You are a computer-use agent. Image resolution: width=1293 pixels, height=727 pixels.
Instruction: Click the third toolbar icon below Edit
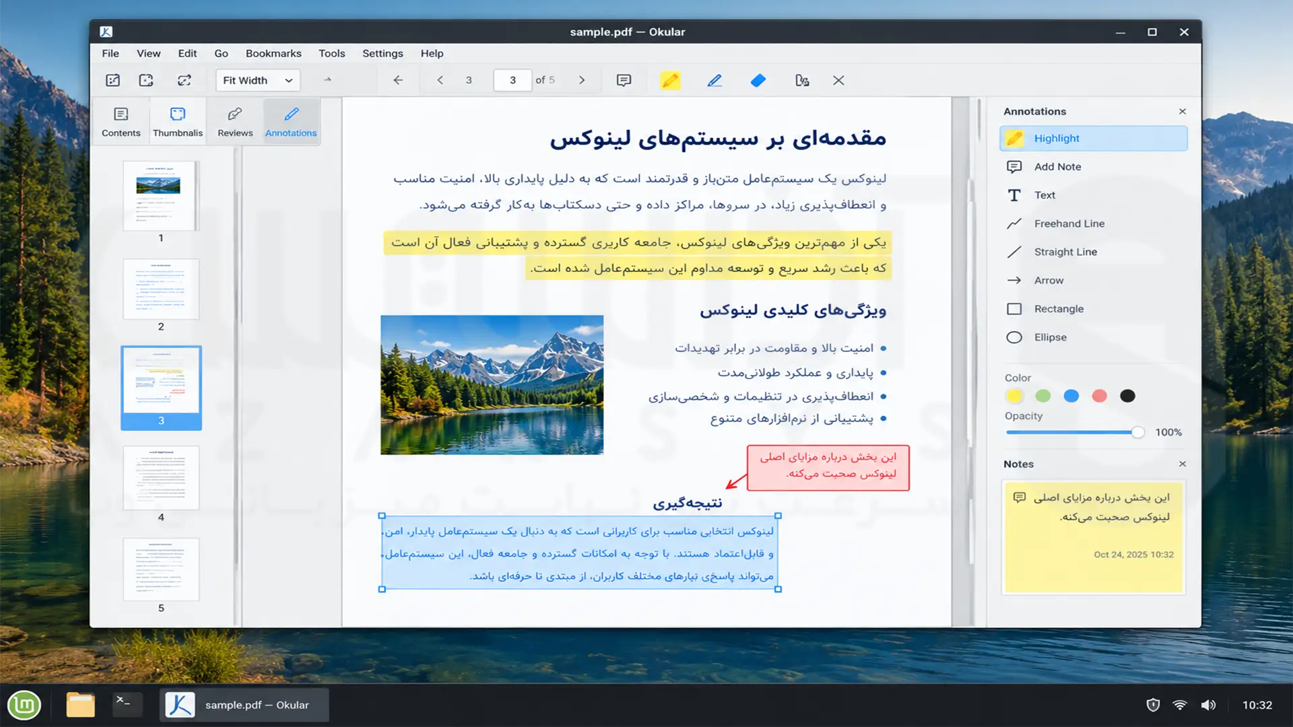click(x=185, y=80)
